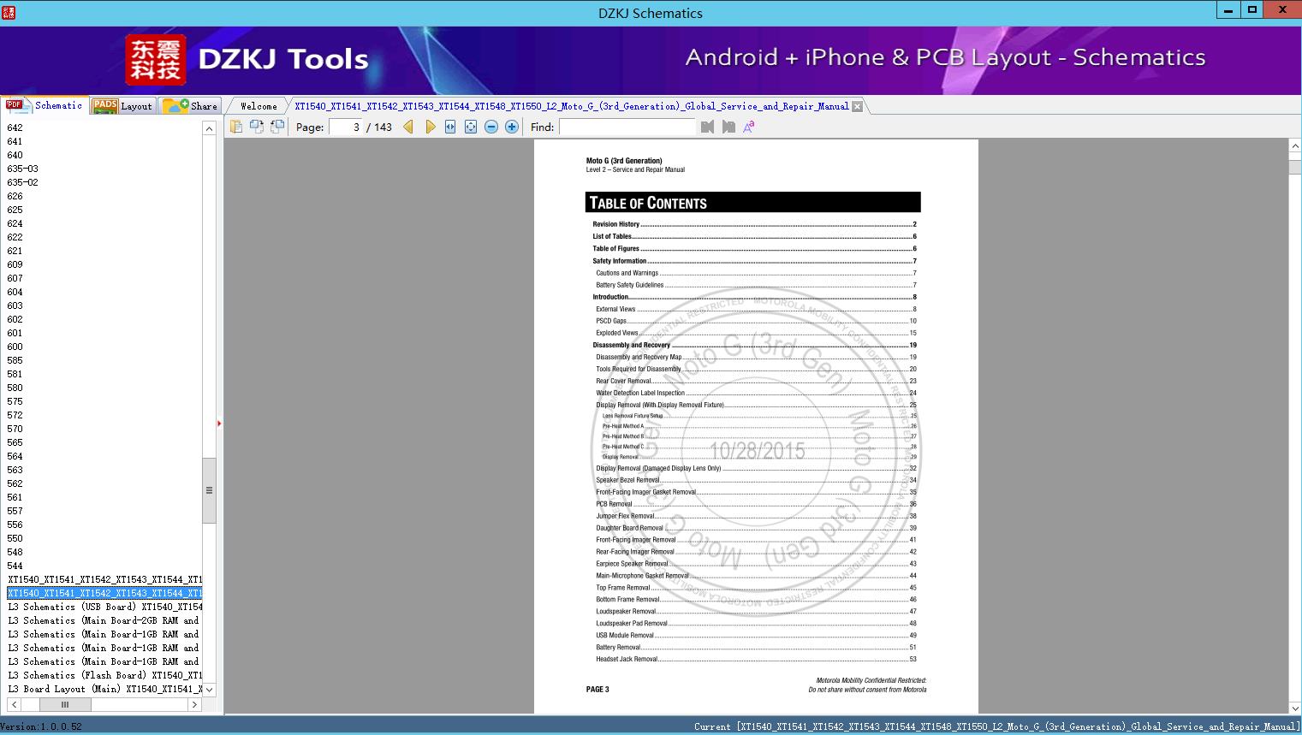Select item 642 in the file list
The width and height of the screenshot is (1302, 735).
pos(15,127)
